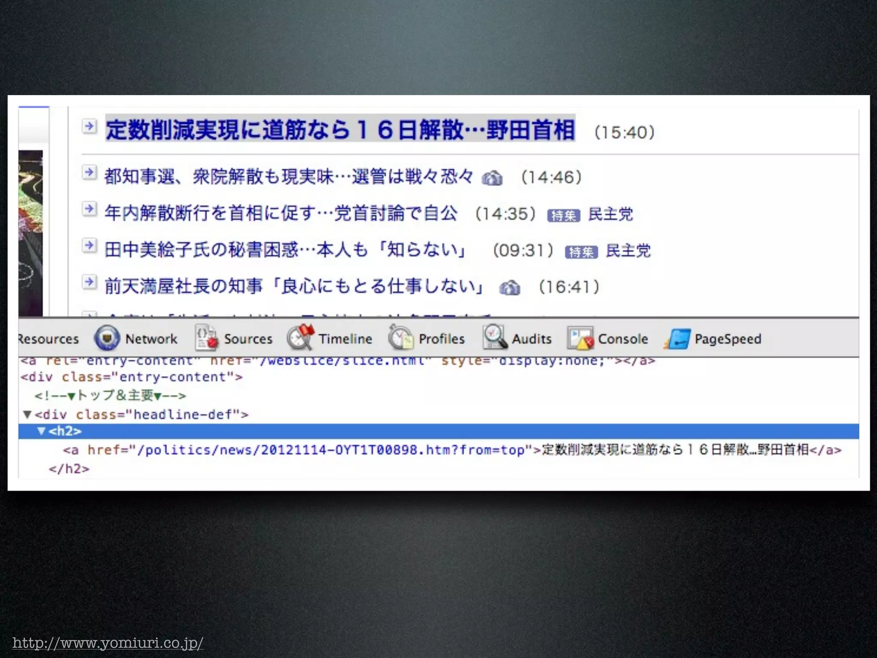Open the Sources panel icon
Viewport: 877px width, 658px height.
tap(207, 338)
